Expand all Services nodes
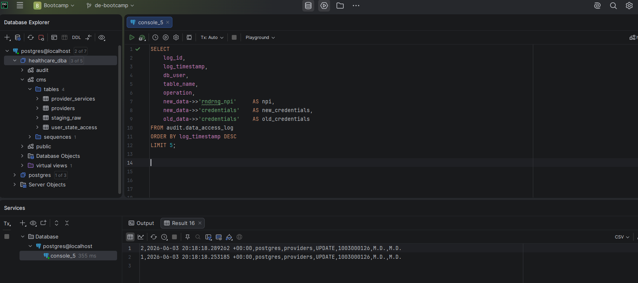The image size is (638, 283). point(57,223)
